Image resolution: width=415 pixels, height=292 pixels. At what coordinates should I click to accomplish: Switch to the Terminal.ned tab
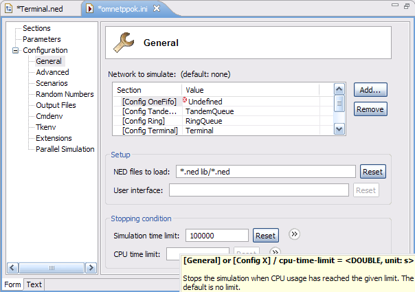point(41,9)
